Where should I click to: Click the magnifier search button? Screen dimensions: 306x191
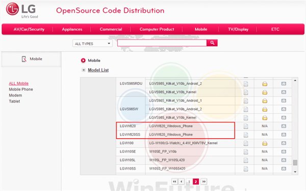(x=212, y=43)
